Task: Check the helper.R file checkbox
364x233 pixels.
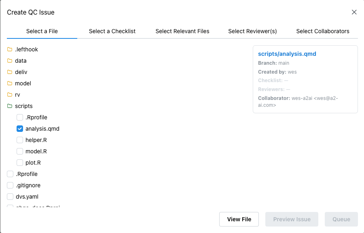Action: tap(20, 140)
